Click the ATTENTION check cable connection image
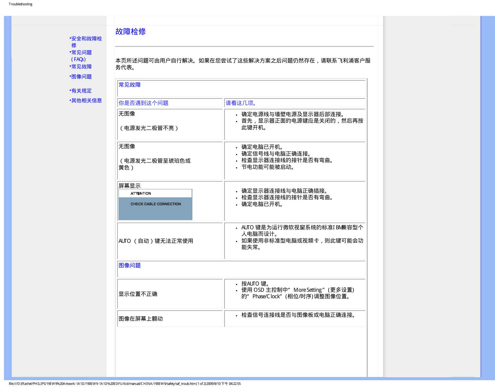Screen dimensions: 495x389 coord(155,205)
